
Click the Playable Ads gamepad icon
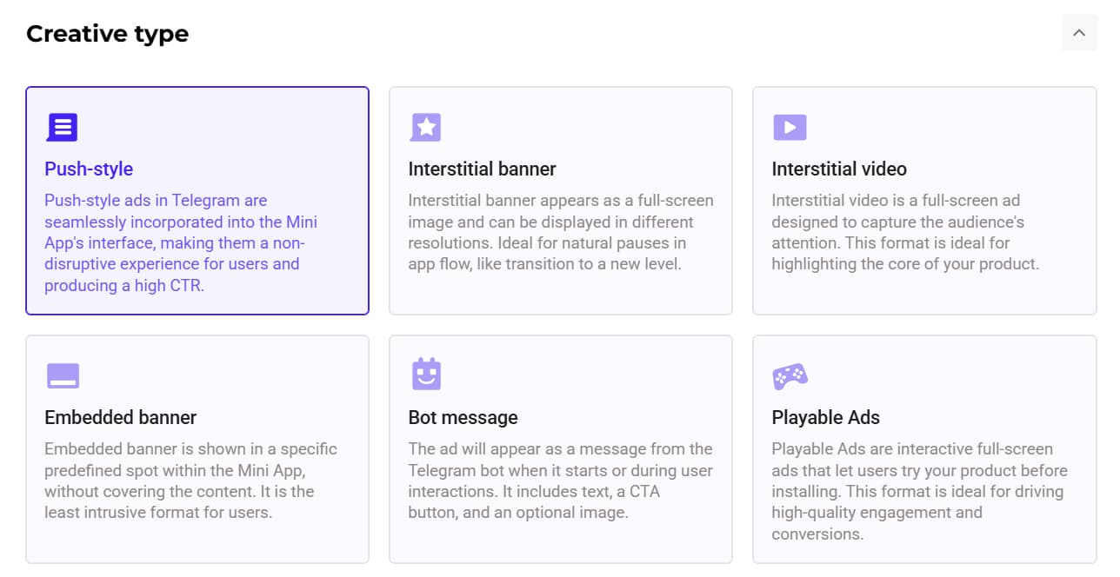click(790, 376)
